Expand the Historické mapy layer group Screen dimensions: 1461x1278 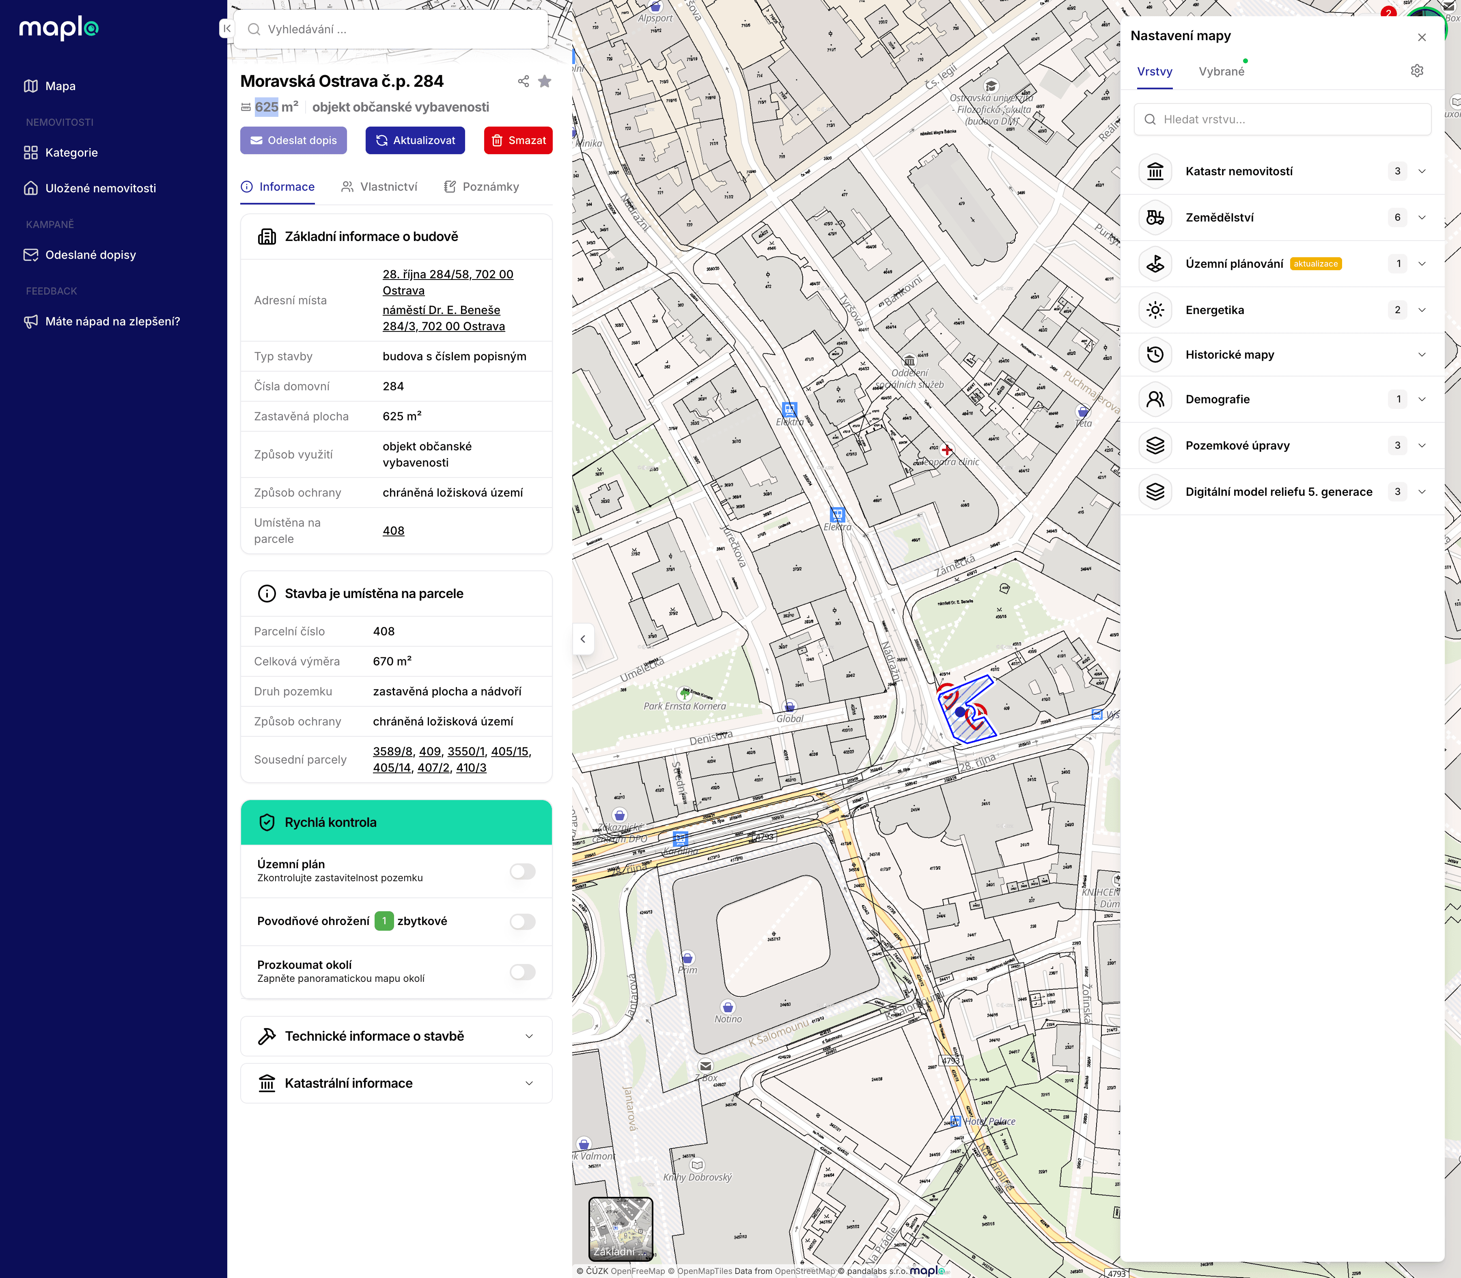(1421, 355)
